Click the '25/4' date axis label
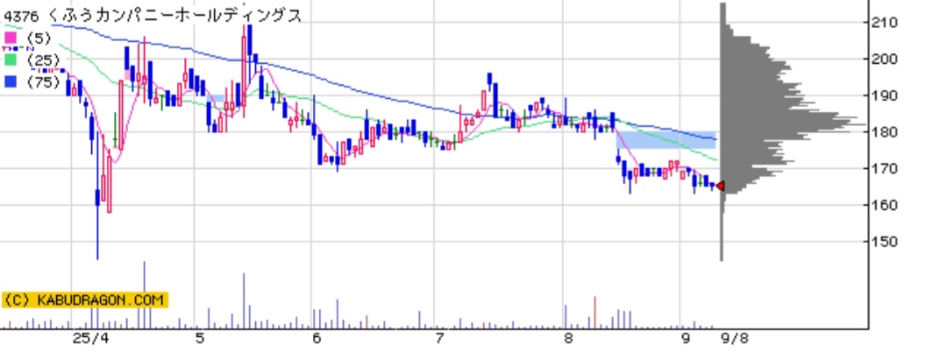Screen dimensions: 932x359 (91, 339)
